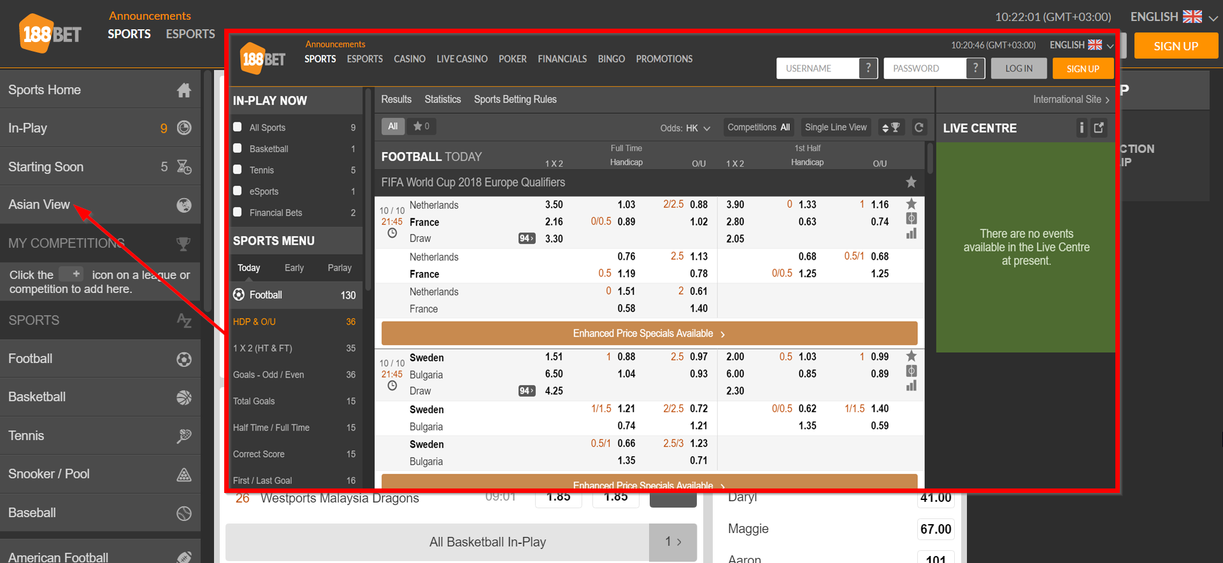Click the Asian View globe icon
Image resolution: width=1223 pixels, height=563 pixels.
pyautogui.click(x=184, y=205)
